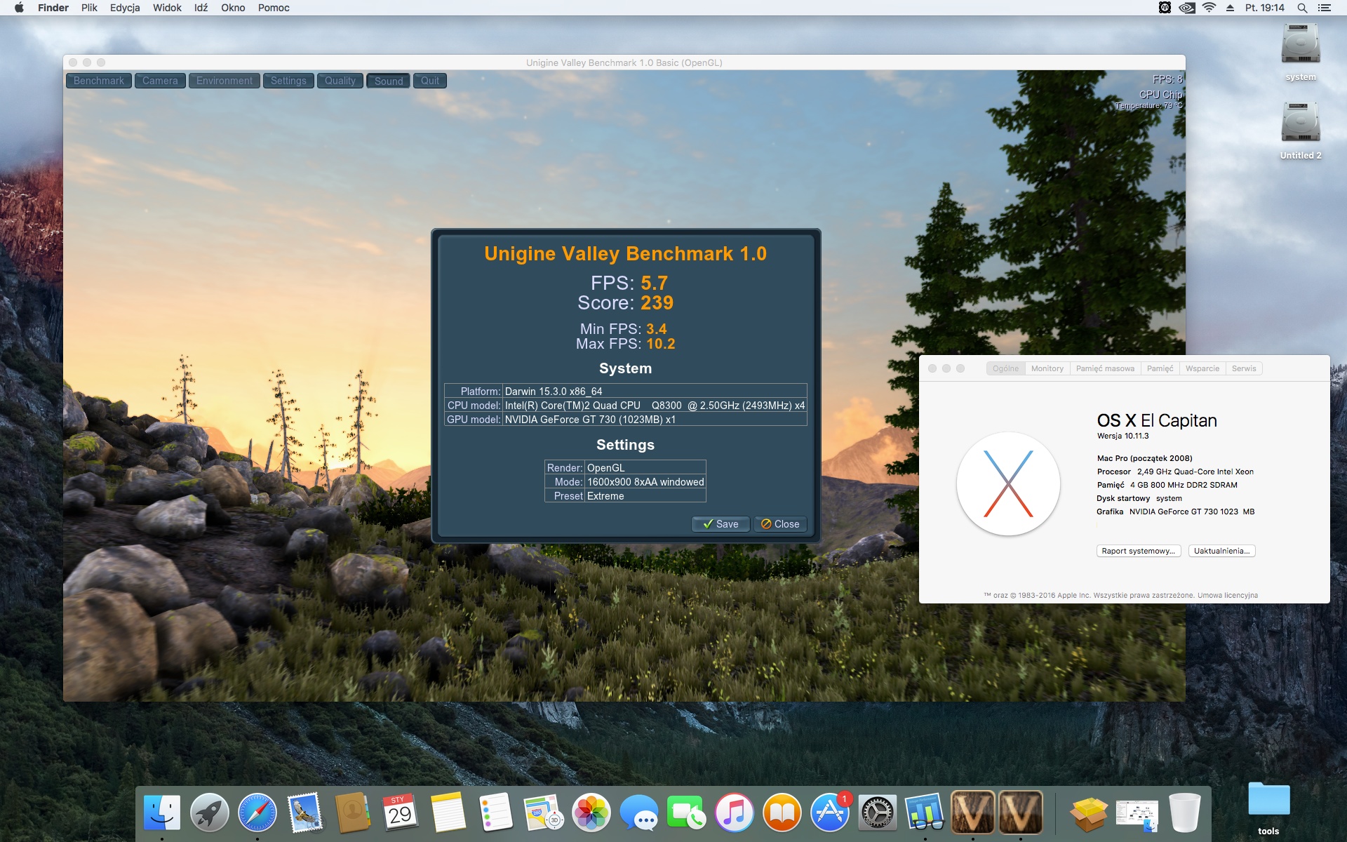Save the benchmark results
Viewport: 1347px width, 842px height.
(x=721, y=524)
